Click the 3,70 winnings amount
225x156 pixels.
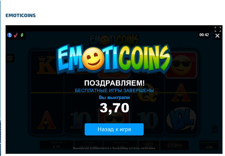point(114,108)
